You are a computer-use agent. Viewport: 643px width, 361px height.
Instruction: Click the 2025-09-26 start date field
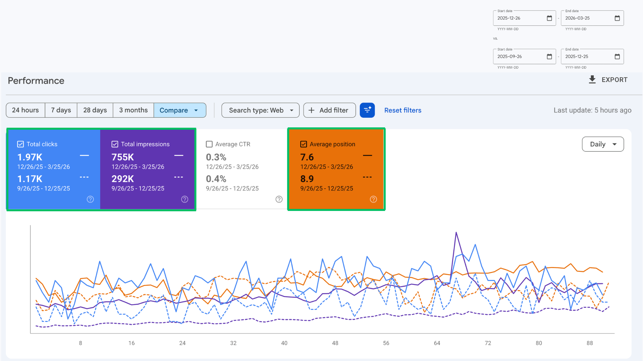524,56
